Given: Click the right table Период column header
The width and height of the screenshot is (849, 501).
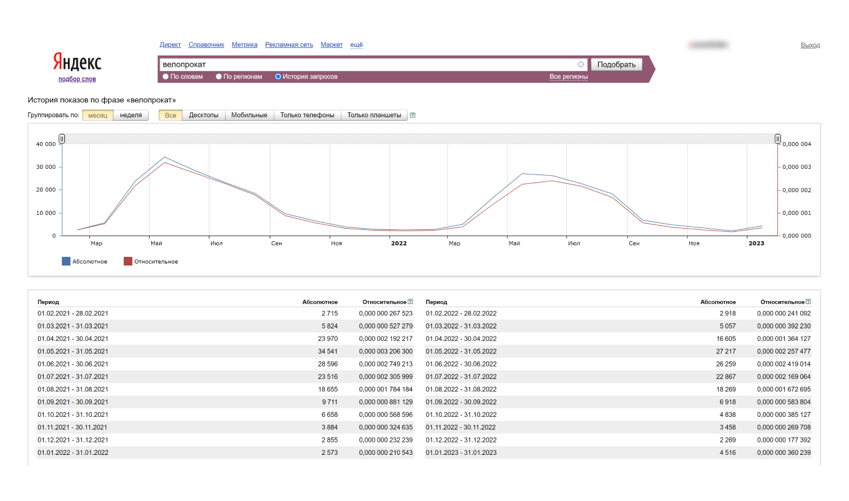Looking at the screenshot, I should point(436,302).
